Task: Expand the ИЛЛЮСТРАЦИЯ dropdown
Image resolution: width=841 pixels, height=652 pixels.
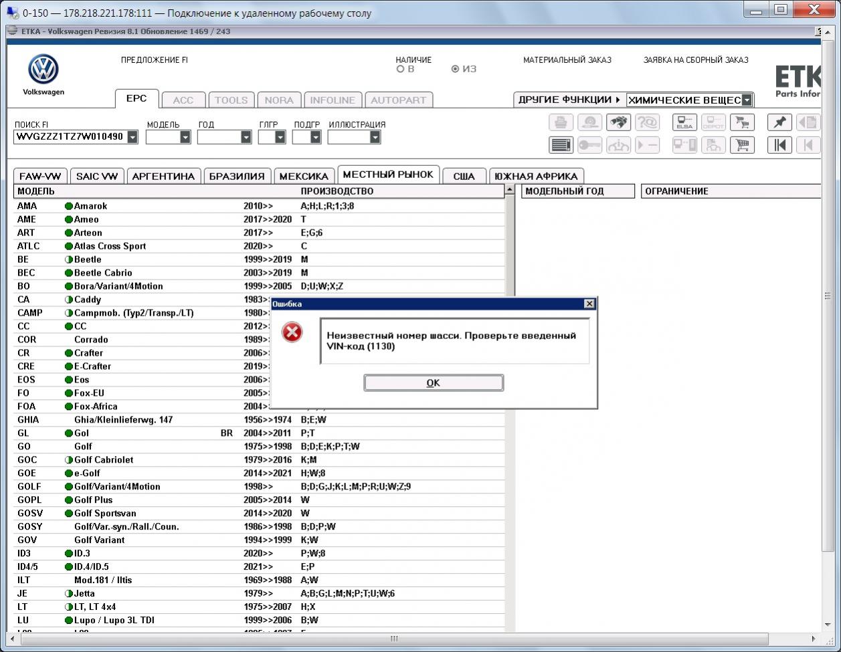Action: coord(375,137)
